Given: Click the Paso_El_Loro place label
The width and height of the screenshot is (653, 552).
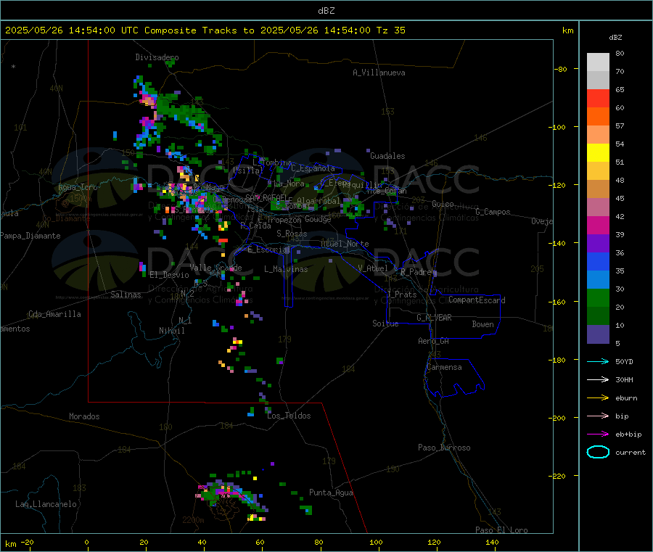Looking at the screenshot, I should click(502, 530).
